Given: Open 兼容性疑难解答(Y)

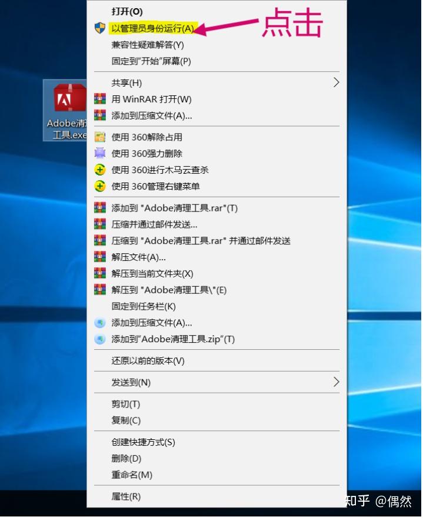Looking at the screenshot, I should pos(148,44).
